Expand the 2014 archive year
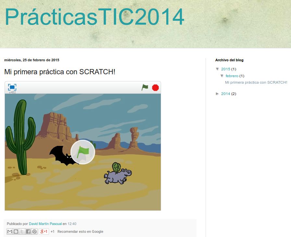291x237 pixels. (x=217, y=94)
